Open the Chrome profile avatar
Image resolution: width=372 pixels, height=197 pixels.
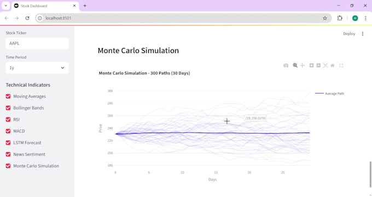(x=355, y=18)
